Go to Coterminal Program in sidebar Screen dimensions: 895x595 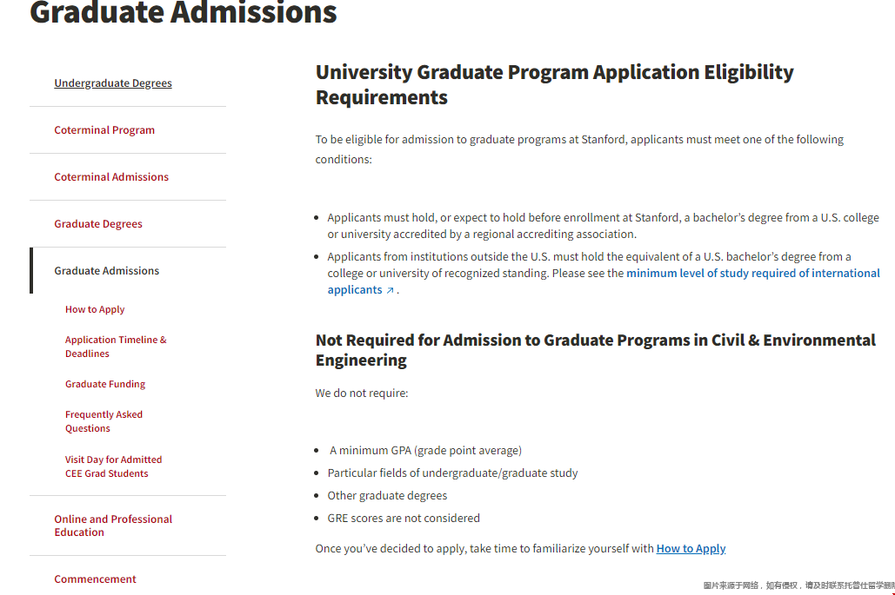[x=104, y=130]
